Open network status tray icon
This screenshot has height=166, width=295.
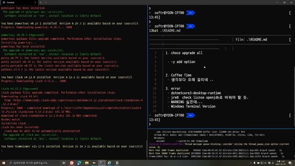[262, 163]
